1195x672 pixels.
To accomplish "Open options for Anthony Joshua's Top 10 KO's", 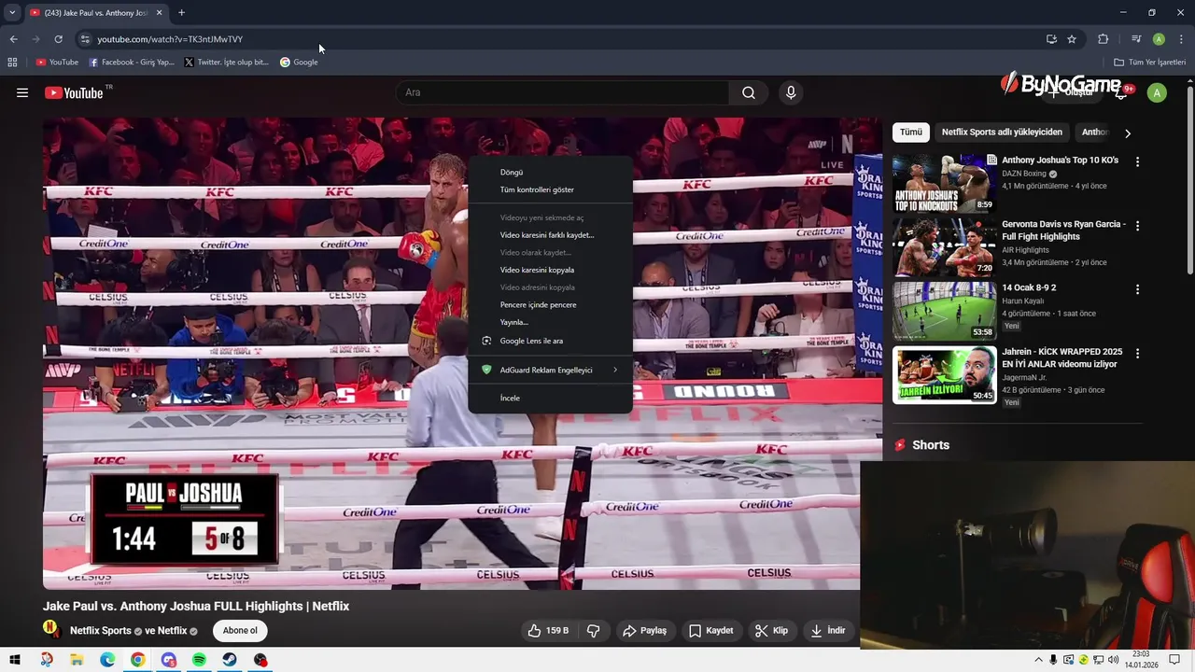I will coord(1137,161).
